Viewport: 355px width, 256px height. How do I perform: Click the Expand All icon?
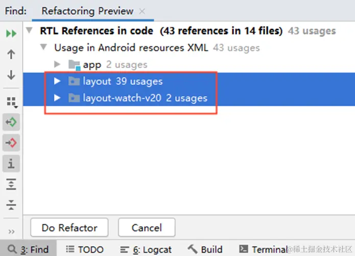click(x=12, y=184)
